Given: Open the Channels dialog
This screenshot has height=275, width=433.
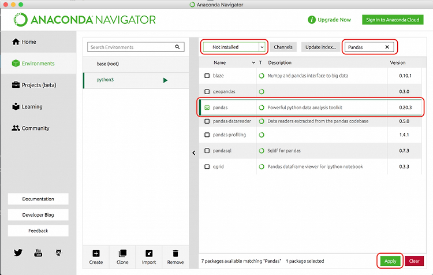Looking at the screenshot, I should (x=283, y=47).
